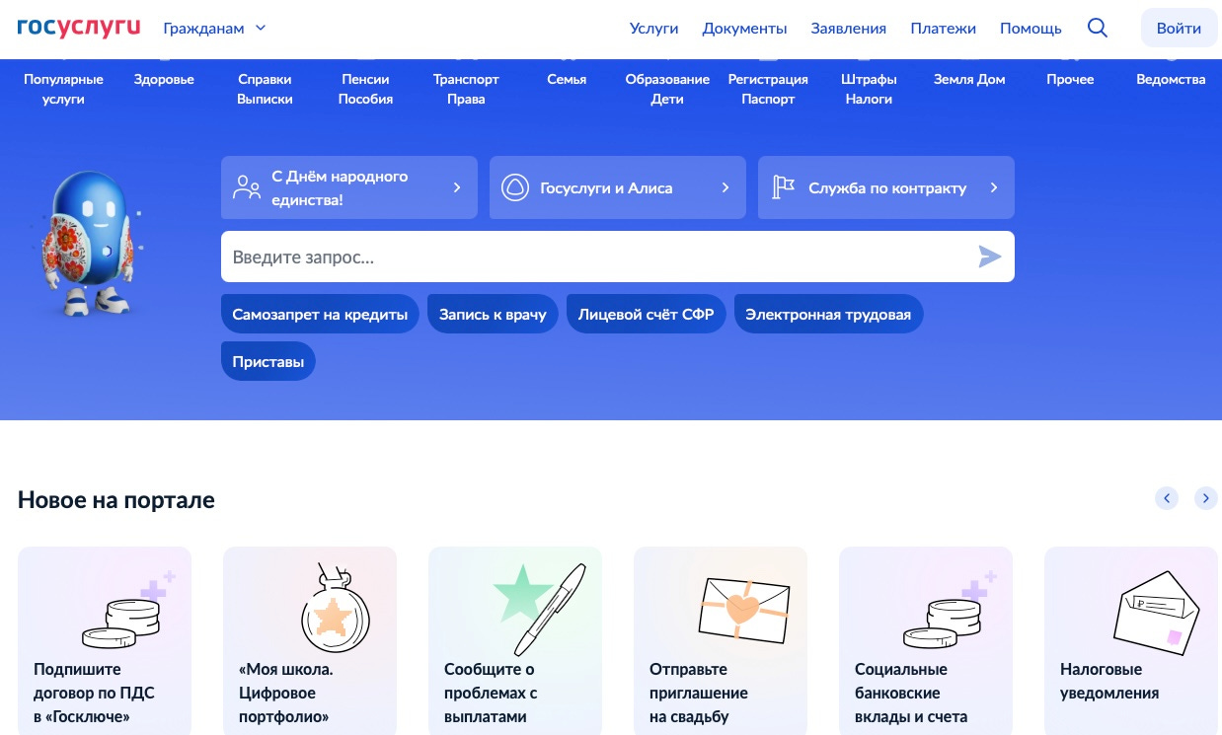The width and height of the screenshot is (1222, 735).
Task: Click Электронная трудовая quick request
Action: pos(828,315)
